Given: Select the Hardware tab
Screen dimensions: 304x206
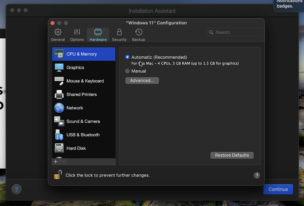Looking at the screenshot, I should tap(98, 35).
